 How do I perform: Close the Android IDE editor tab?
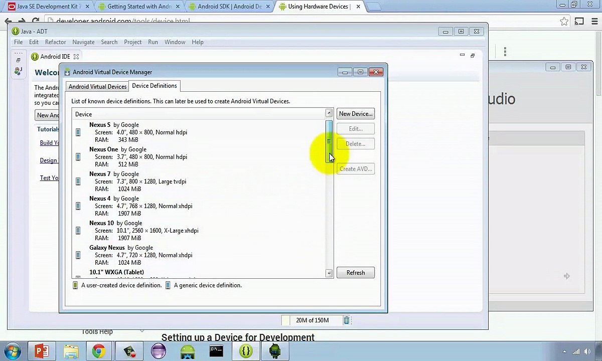tap(76, 57)
